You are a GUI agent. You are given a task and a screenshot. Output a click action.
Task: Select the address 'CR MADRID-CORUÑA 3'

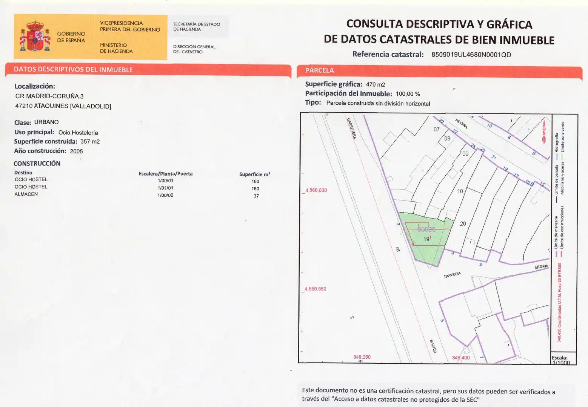coord(49,96)
